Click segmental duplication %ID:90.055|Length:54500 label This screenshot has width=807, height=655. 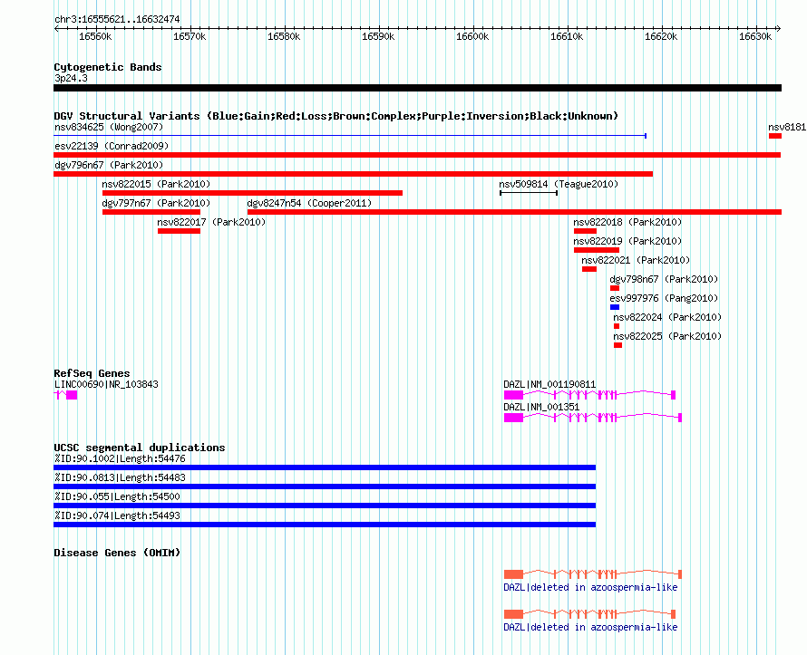[x=117, y=496]
